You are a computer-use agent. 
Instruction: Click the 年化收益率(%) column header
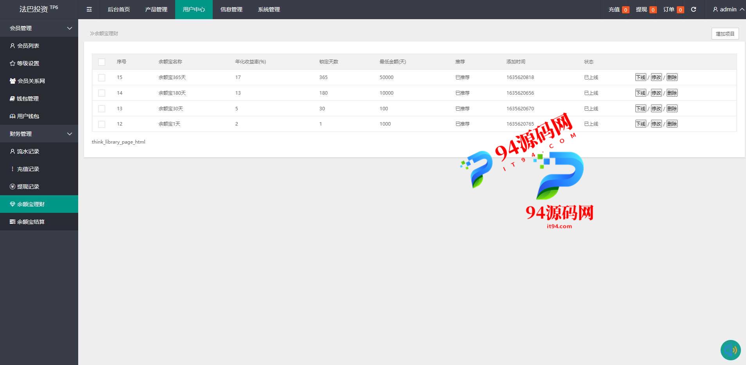[251, 62]
